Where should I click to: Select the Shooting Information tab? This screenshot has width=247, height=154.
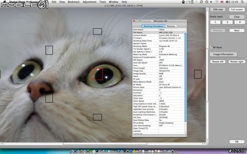tap(153, 26)
